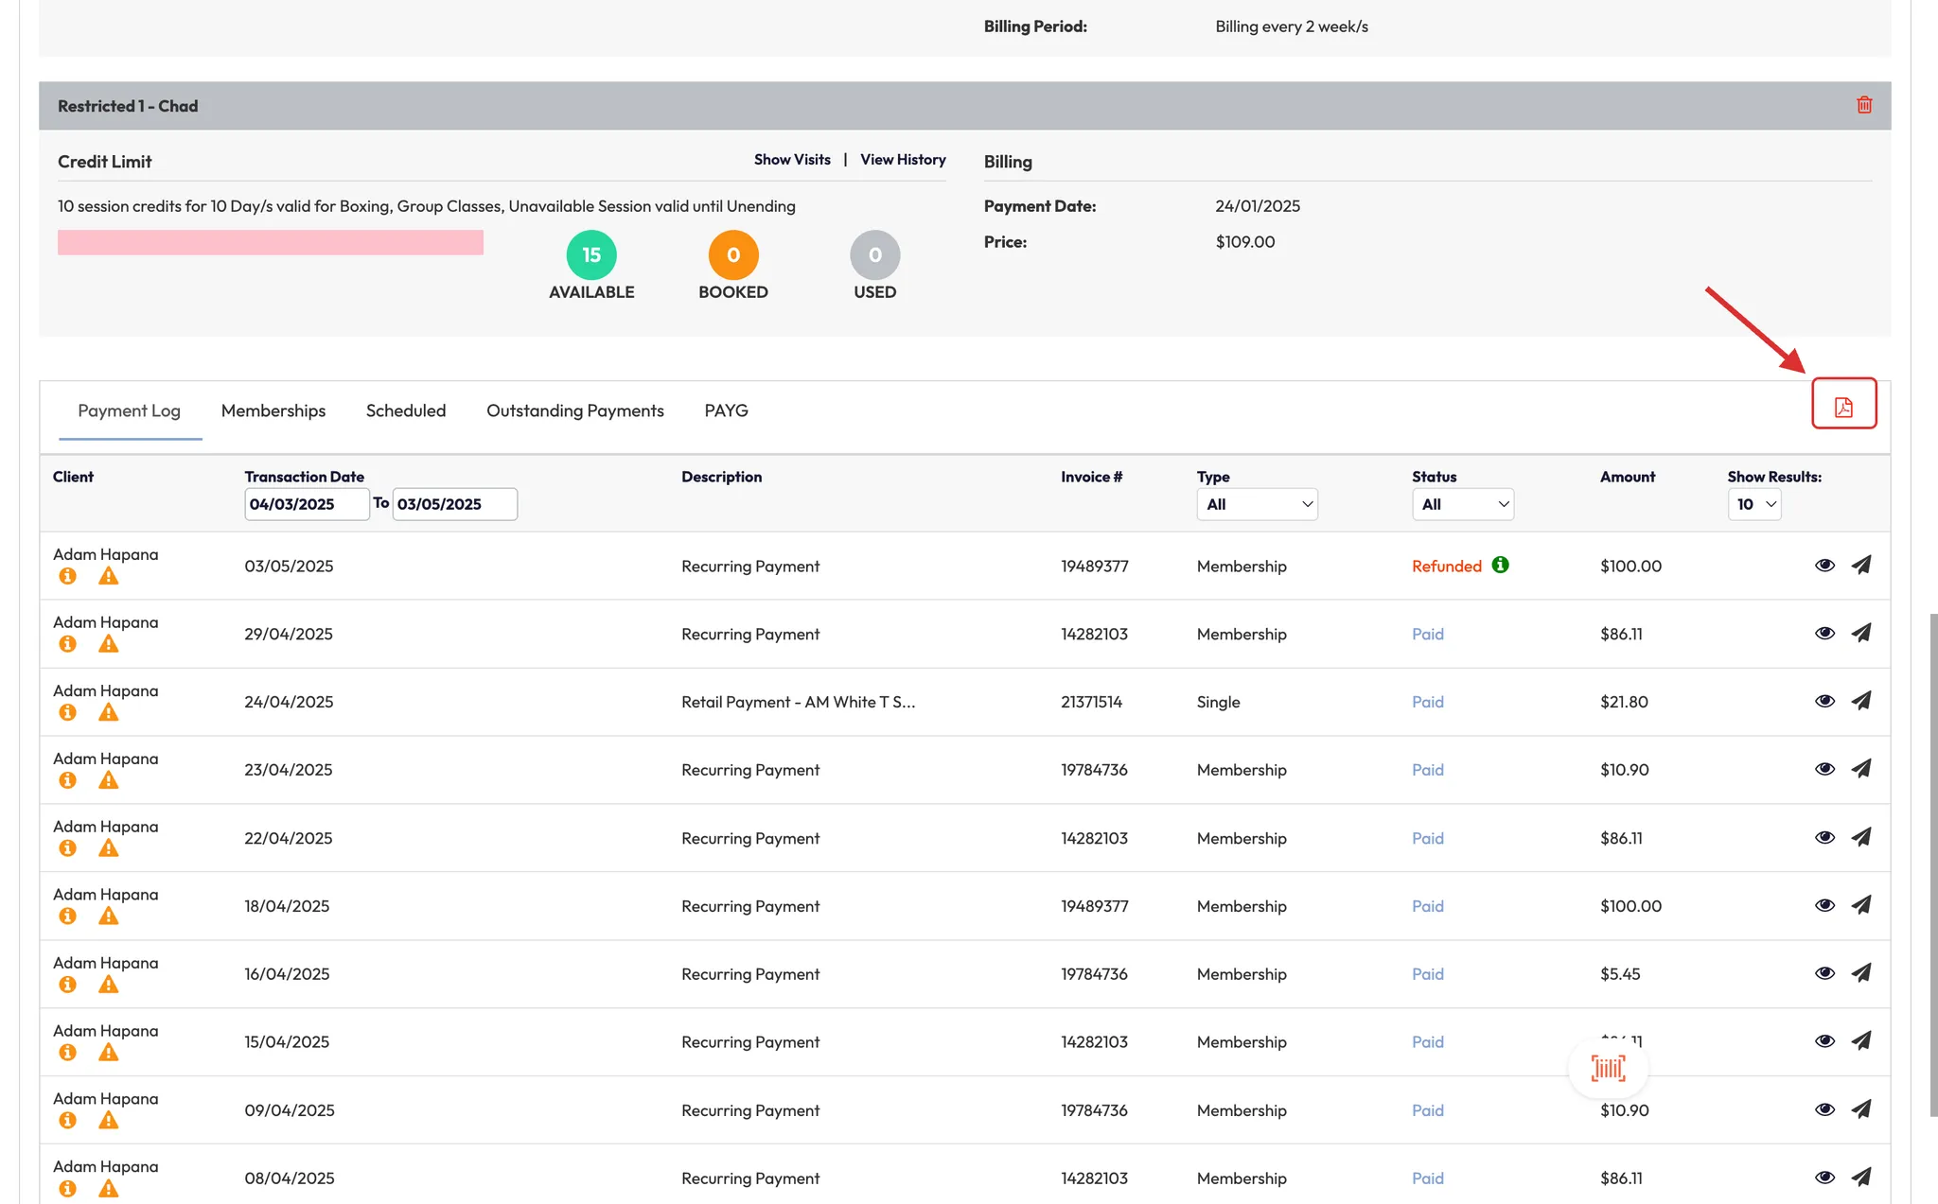Image resolution: width=1938 pixels, height=1204 pixels.
Task: Expand the Status filter dropdown
Action: coord(1463,504)
